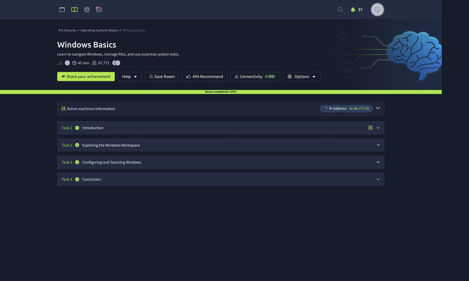Expand Task 4 Conclusion chevron
Viewport: 469px width, 281px height.
(378, 179)
